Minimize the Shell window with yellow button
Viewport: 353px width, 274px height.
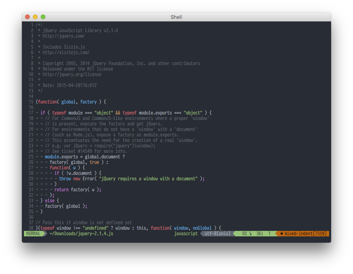coord(35,17)
